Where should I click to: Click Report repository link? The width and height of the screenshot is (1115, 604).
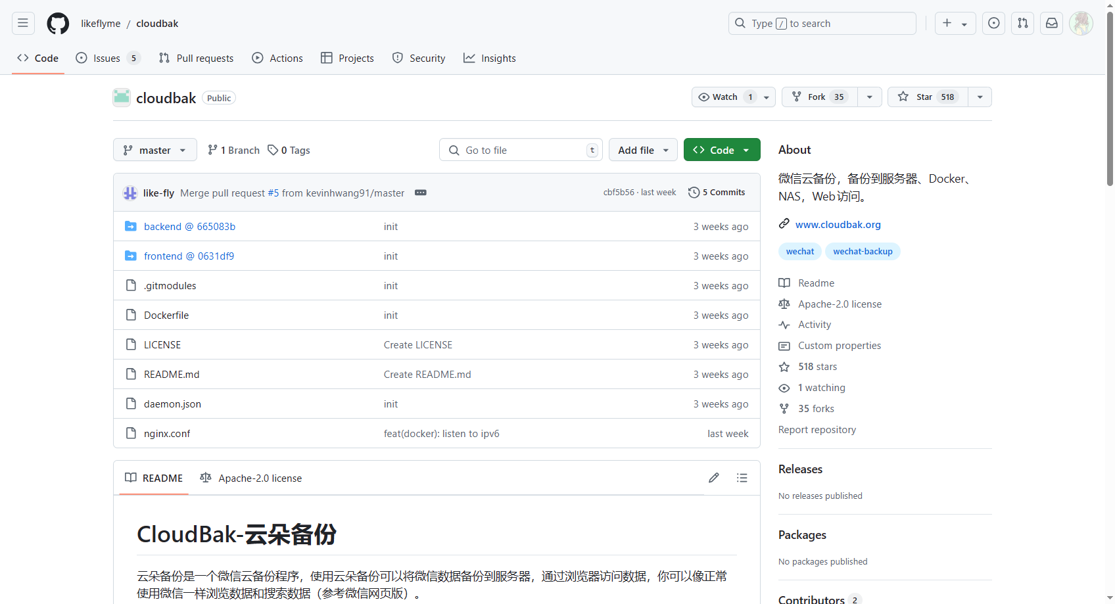817,429
